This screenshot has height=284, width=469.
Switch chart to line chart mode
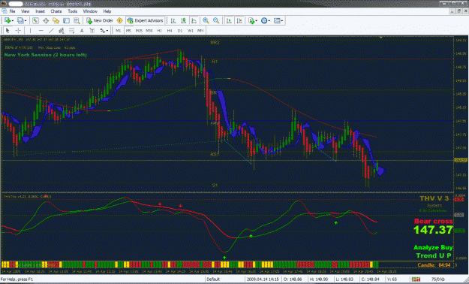pyautogui.click(x=194, y=21)
